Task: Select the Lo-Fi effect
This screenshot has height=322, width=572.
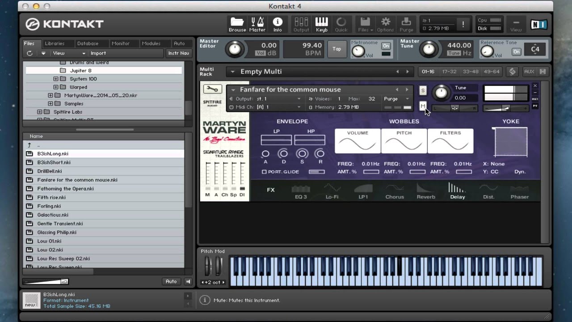Action: coord(332,192)
